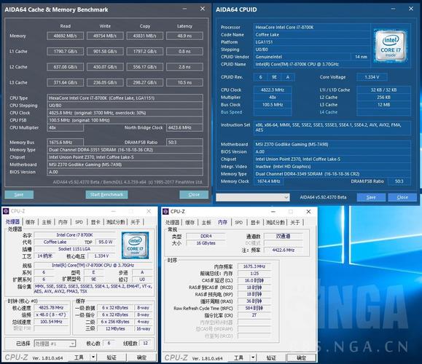The image size is (422, 364).
Task: Open 缓存 tab in left CPU-Z
Action: (x=30, y=222)
